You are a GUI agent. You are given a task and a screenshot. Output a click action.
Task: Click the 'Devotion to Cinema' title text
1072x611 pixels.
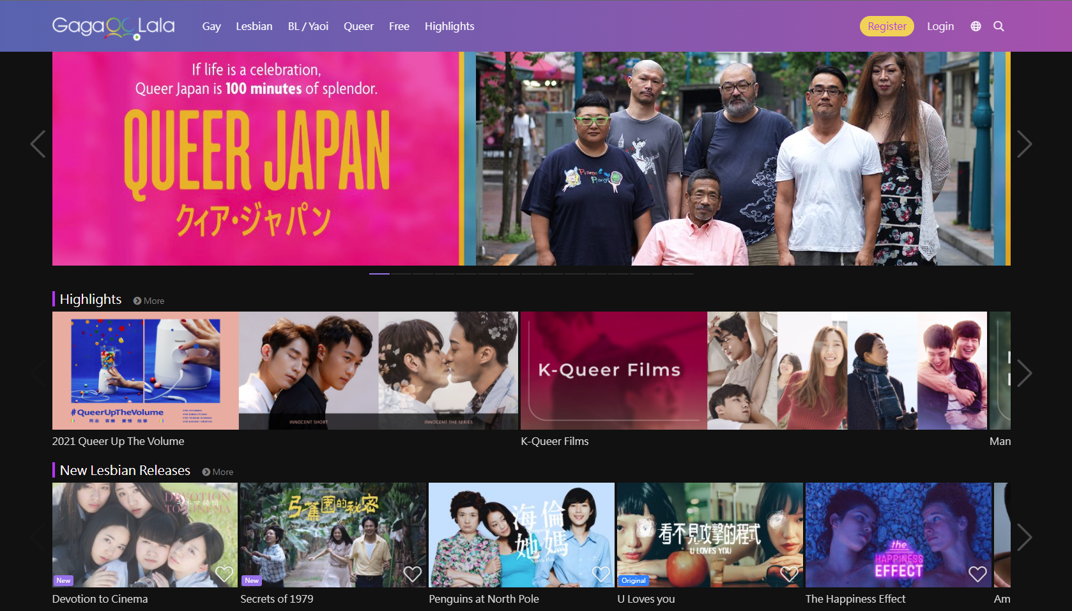click(100, 599)
